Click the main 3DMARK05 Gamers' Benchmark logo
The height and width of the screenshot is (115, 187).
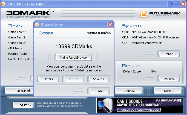tap(31, 14)
